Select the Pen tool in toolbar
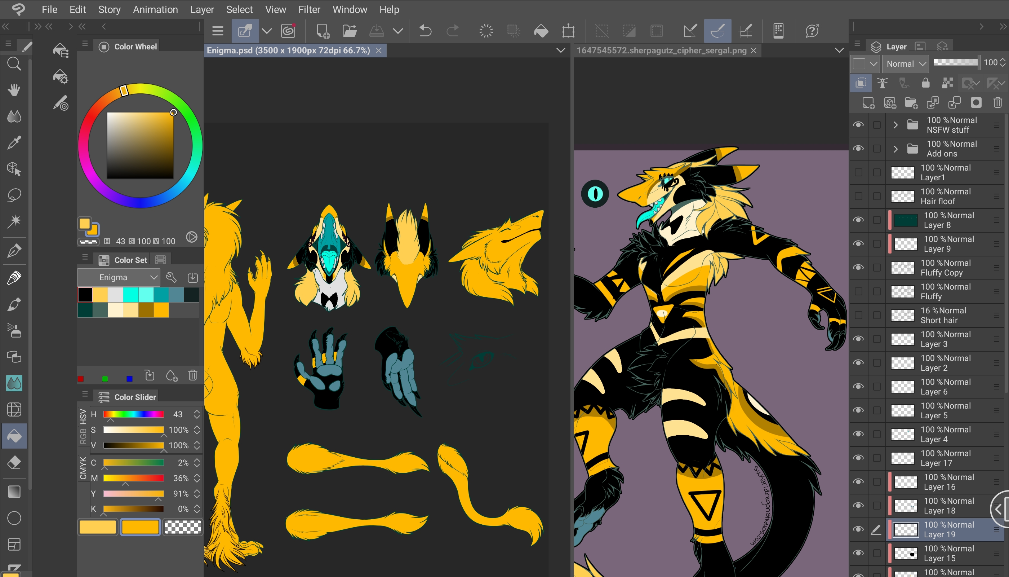1009x577 pixels. pos(14,251)
